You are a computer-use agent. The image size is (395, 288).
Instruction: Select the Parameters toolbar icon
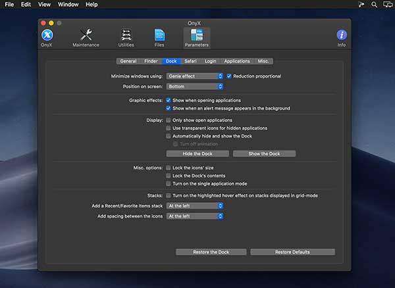197,38
